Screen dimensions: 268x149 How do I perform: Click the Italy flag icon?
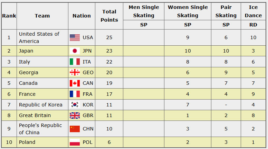75,62
